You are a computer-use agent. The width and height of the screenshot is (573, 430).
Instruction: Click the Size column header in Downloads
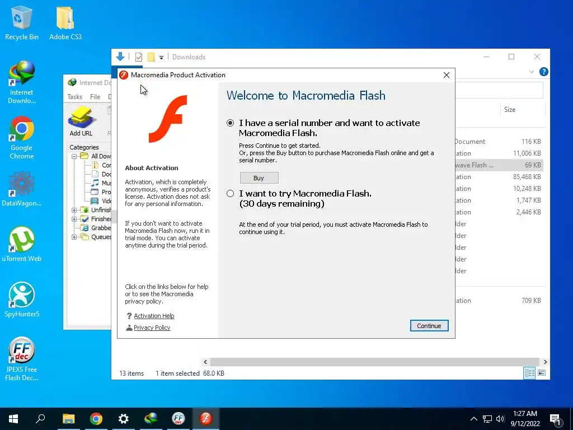tap(510, 110)
